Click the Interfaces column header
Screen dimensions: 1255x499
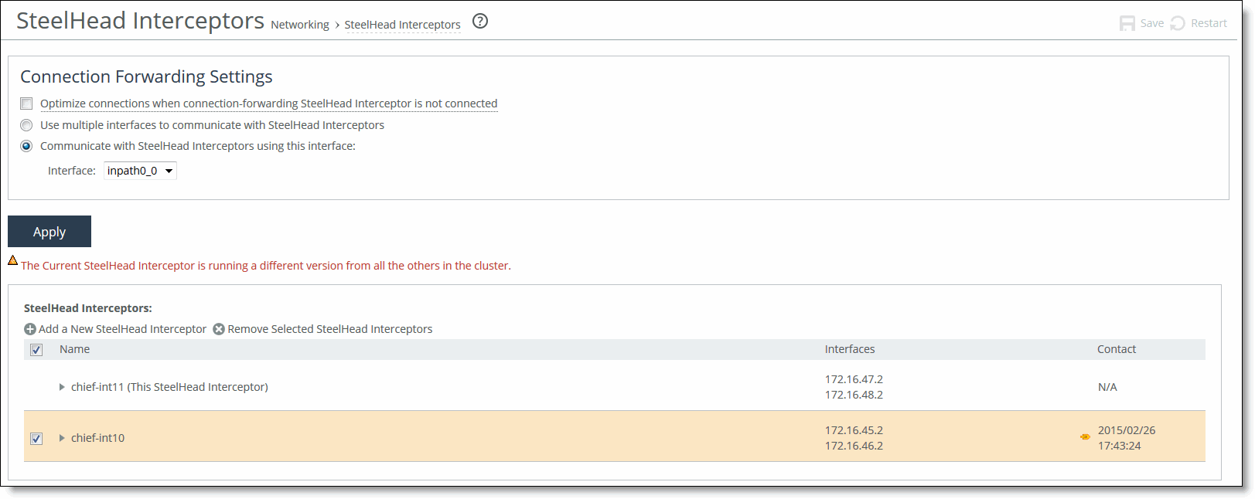[x=850, y=349]
